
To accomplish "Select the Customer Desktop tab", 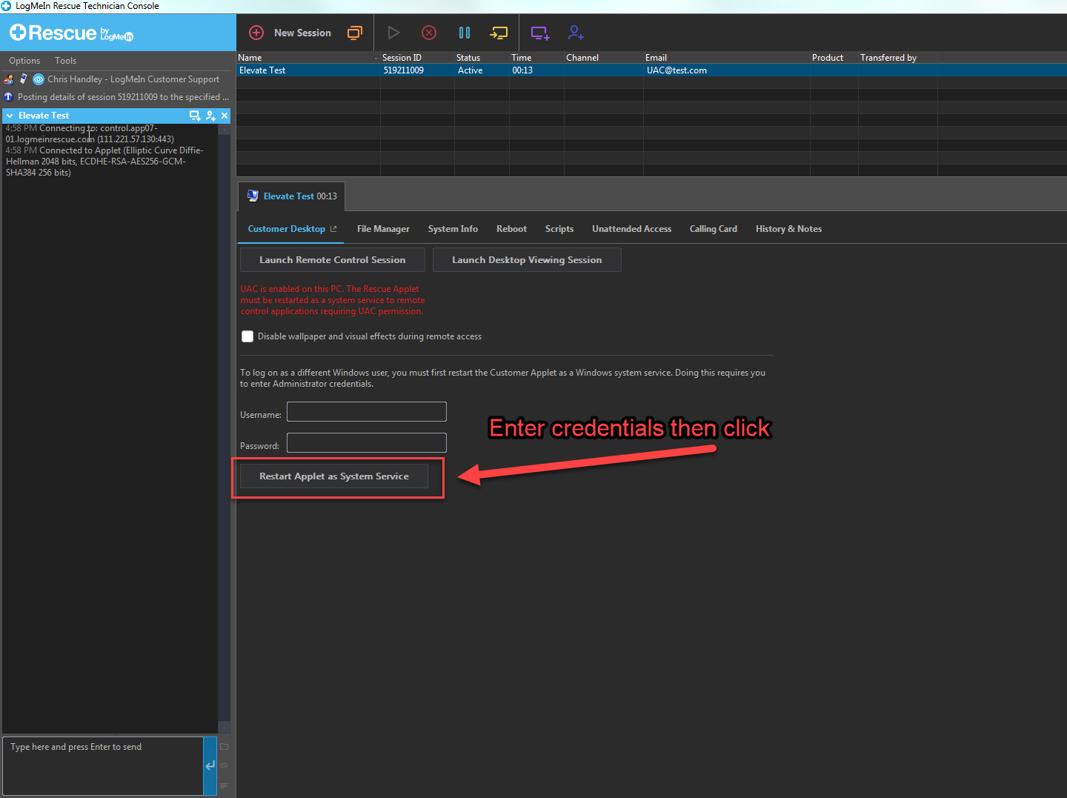I will click(286, 229).
